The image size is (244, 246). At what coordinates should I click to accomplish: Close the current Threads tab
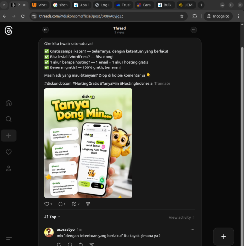24,5
